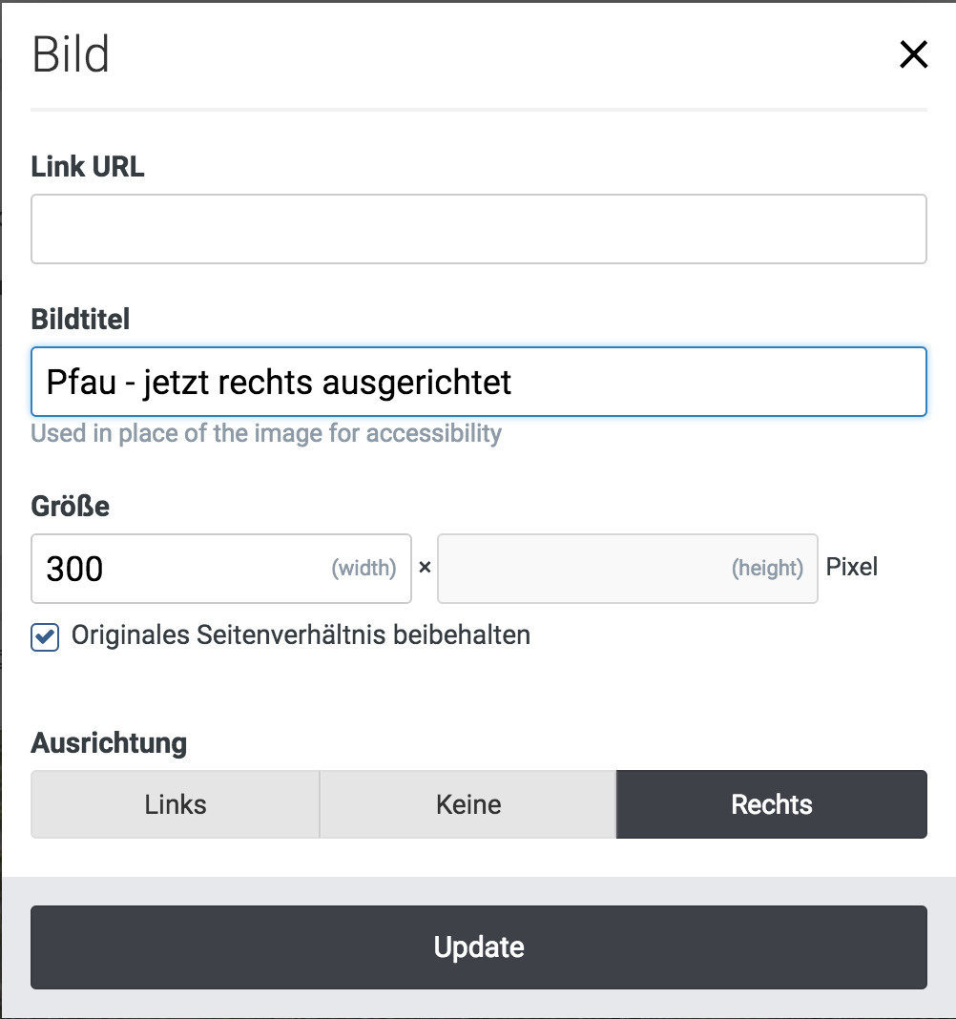
Task: Click the × symbol between size fields
Action: pos(425,568)
